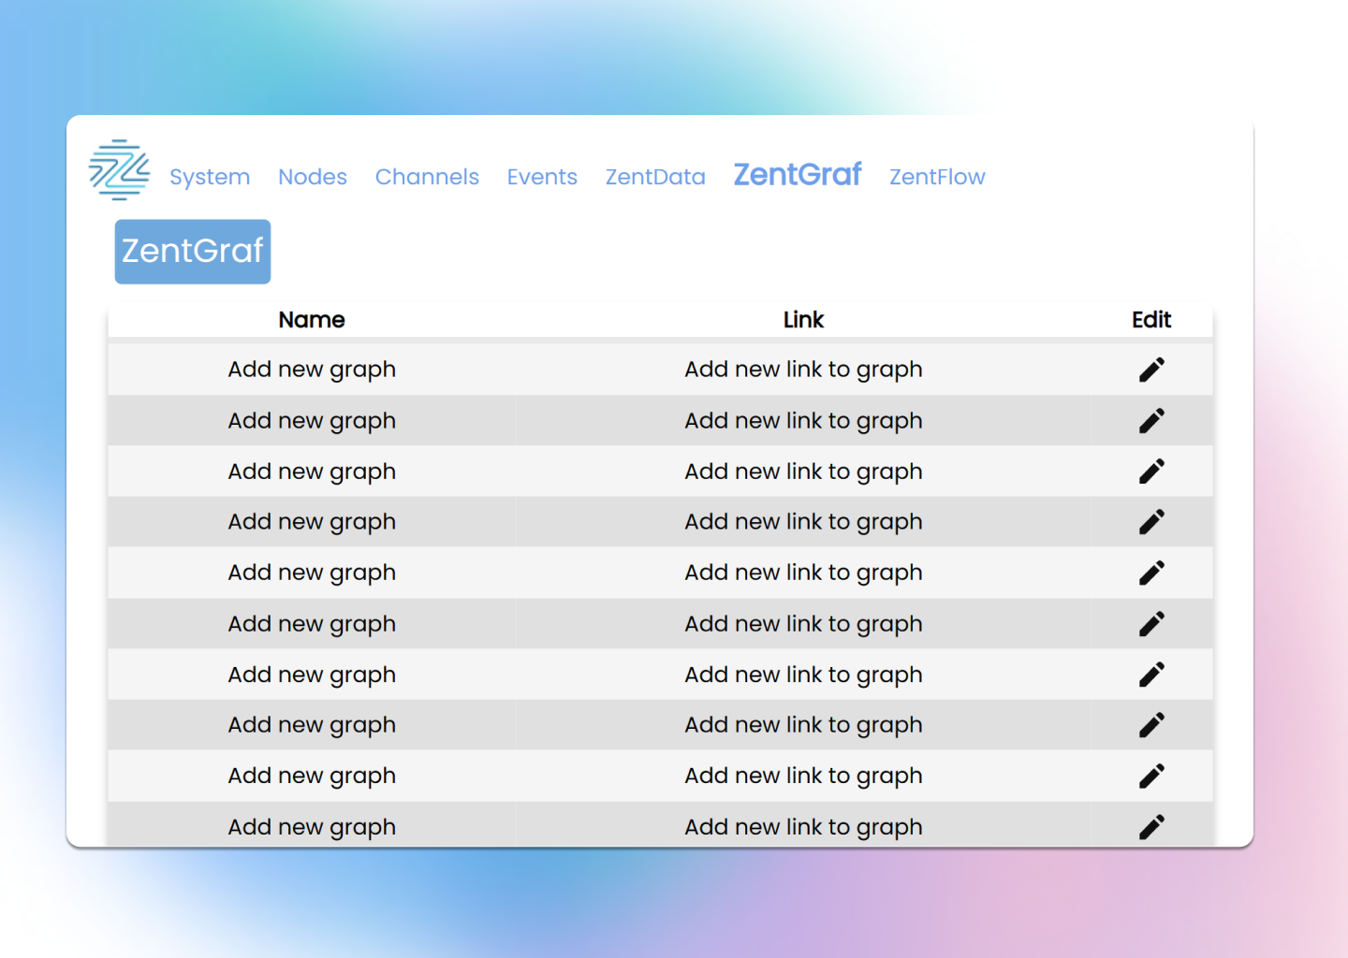Image resolution: width=1348 pixels, height=958 pixels.
Task: Select 'Add new graph' in second row
Action: pyautogui.click(x=312, y=422)
